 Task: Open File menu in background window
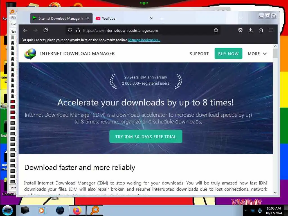tap(13, 18)
